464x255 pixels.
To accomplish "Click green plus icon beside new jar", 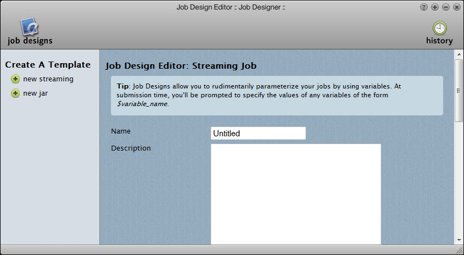I will (x=15, y=93).
